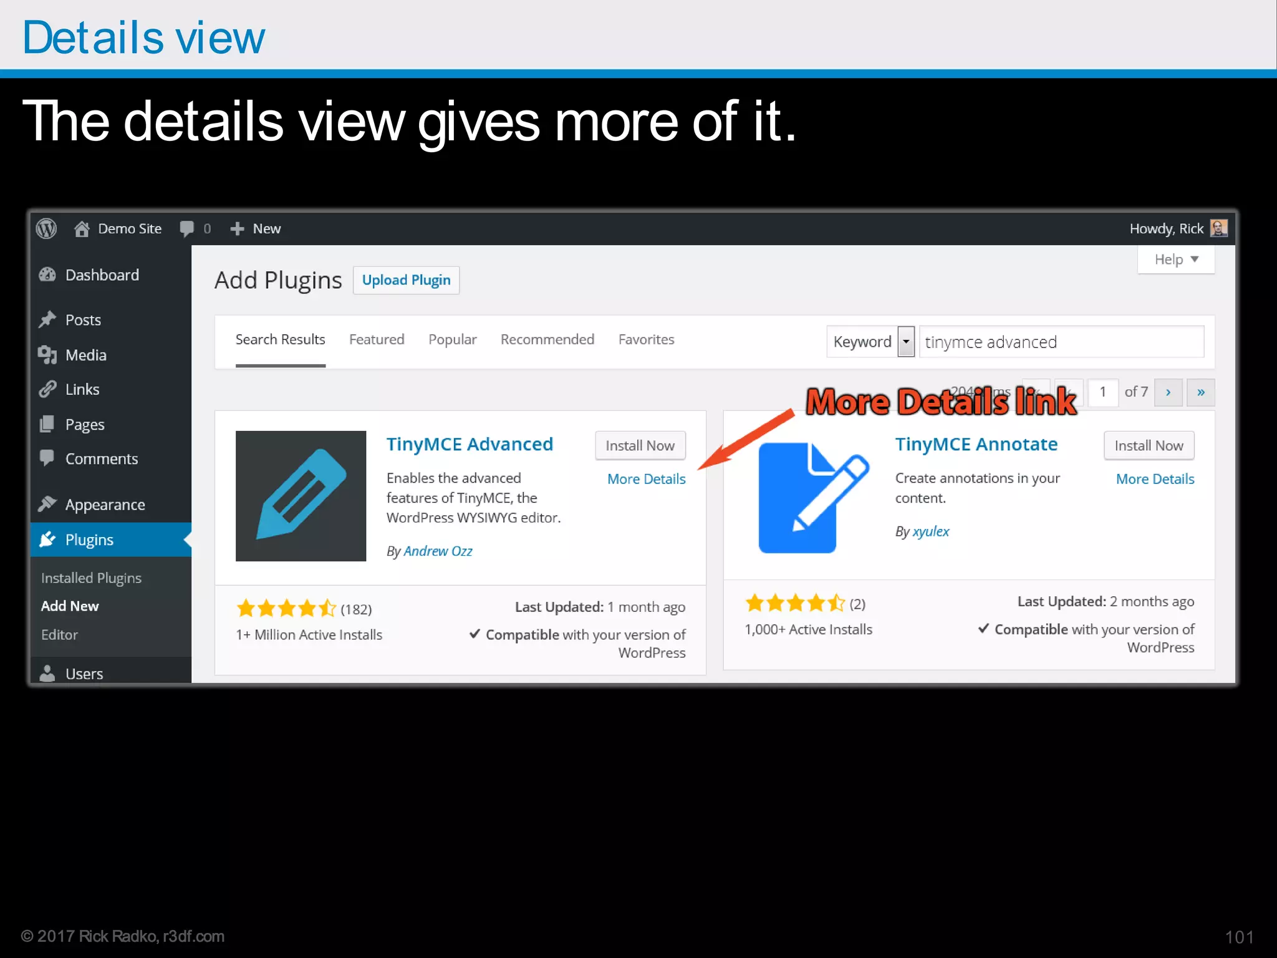Open More Details for TinyMCE Advanced
The width and height of the screenshot is (1277, 958).
tap(646, 479)
